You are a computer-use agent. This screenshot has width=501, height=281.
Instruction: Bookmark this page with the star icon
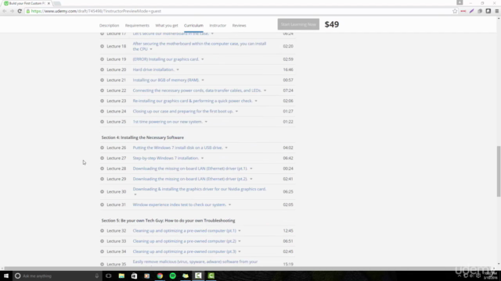(x=455, y=11)
